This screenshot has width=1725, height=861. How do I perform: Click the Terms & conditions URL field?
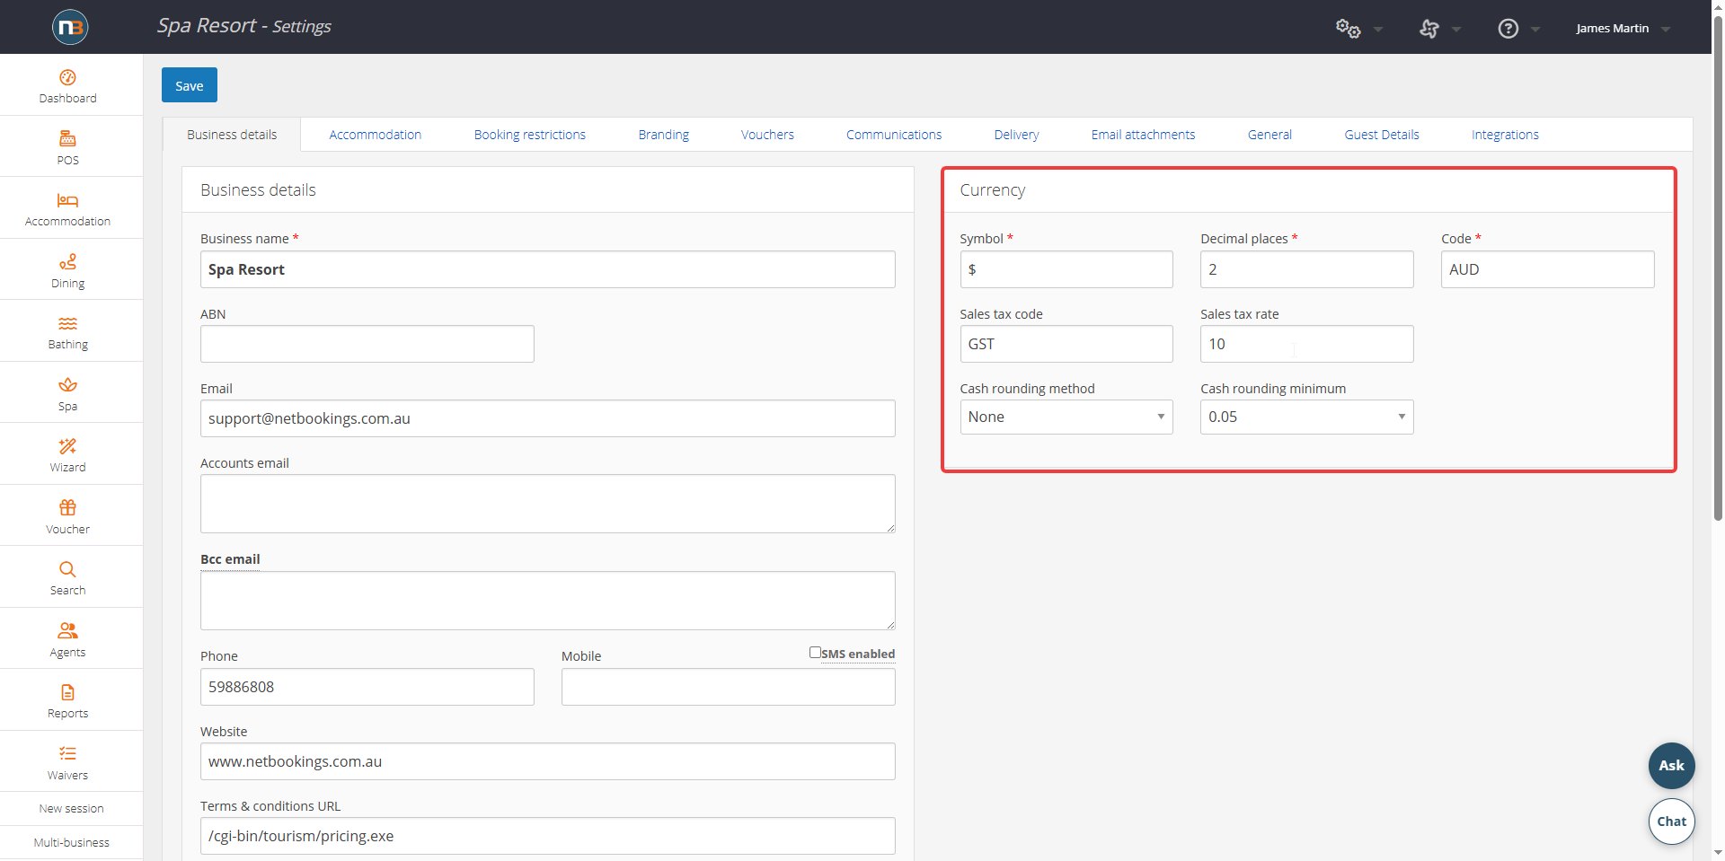[x=548, y=836]
